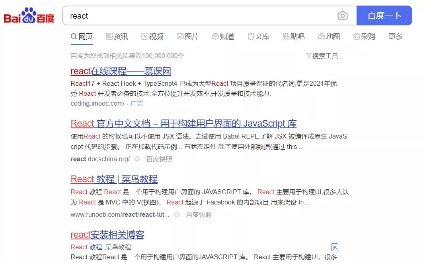The height and width of the screenshot is (262, 427).
Task: Open the 地图 tab
Action: click(329, 37)
